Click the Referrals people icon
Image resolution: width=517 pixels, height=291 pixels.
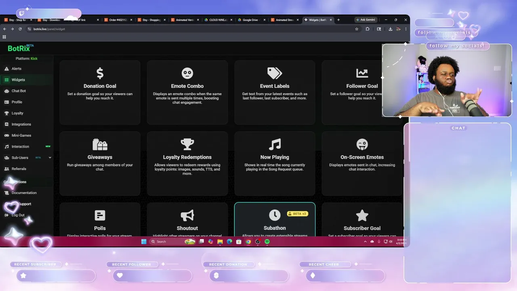pyautogui.click(x=6, y=169)
